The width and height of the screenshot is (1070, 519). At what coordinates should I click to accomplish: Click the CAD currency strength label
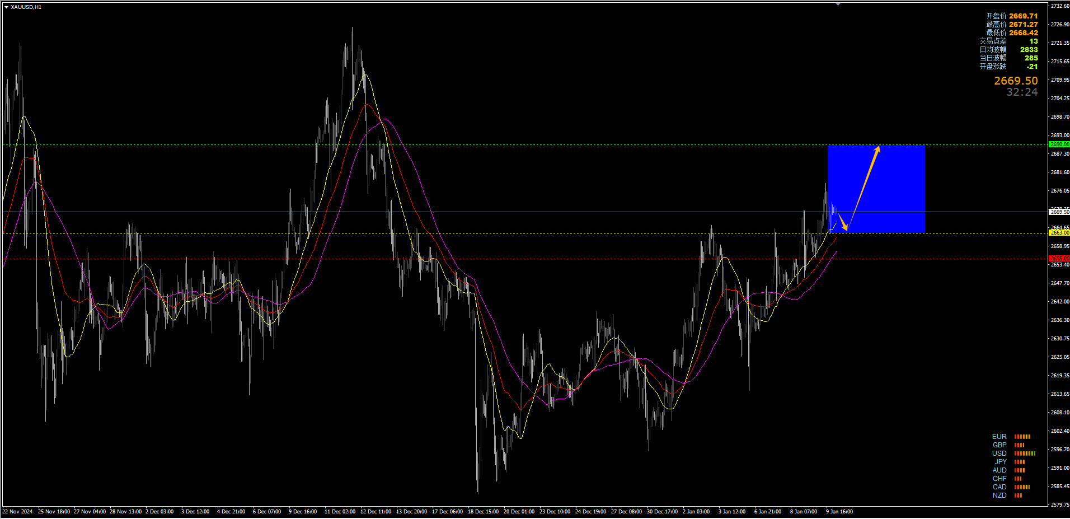999,487
